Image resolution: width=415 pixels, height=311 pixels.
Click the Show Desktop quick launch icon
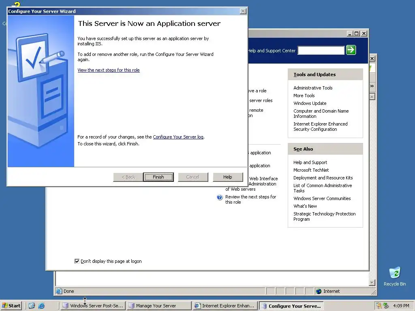[x=32, y=306]
